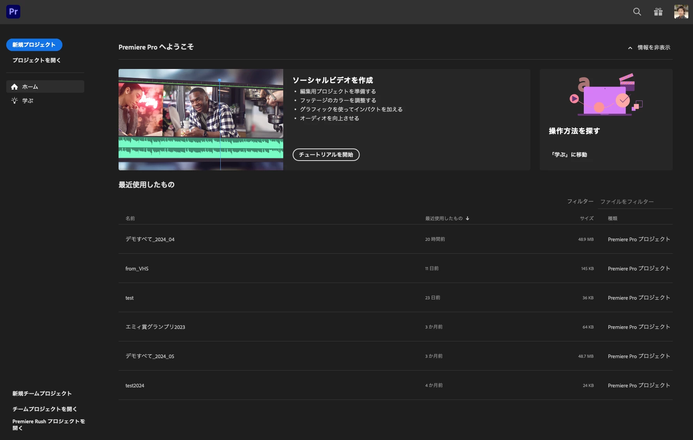This screenshot has width=693, height=440.
Task: Click 新規チームプロジェクト
Action: [42, 394]
